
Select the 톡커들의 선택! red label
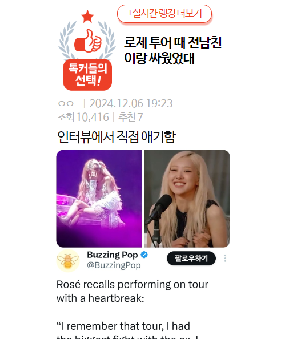[x=87, y=75]
